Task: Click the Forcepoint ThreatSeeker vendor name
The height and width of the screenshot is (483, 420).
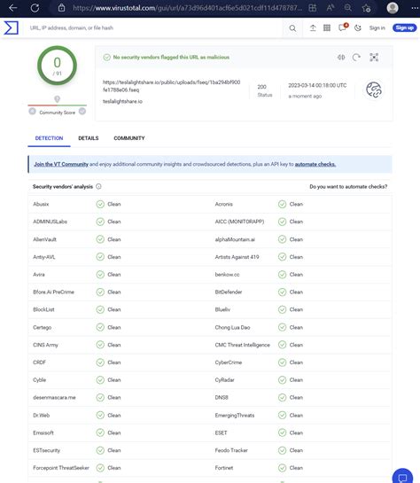Action: (61, 468)
